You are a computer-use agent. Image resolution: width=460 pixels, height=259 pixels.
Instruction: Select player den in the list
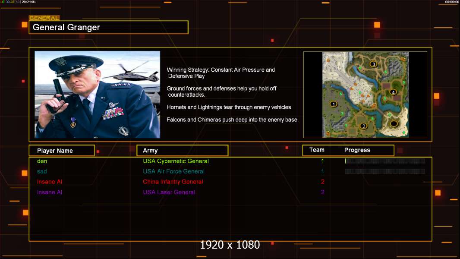(x=42, y=161)
